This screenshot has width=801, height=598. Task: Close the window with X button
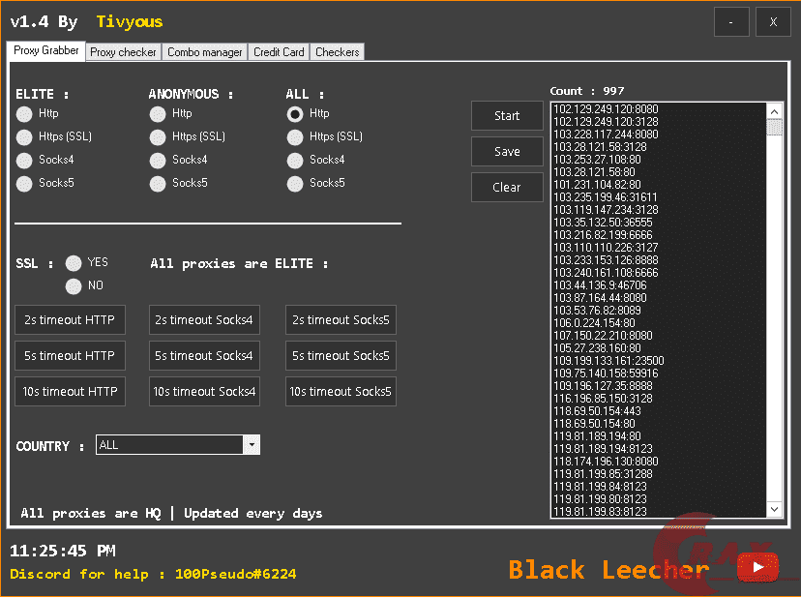pyautogui.click(x=773, y=22)
